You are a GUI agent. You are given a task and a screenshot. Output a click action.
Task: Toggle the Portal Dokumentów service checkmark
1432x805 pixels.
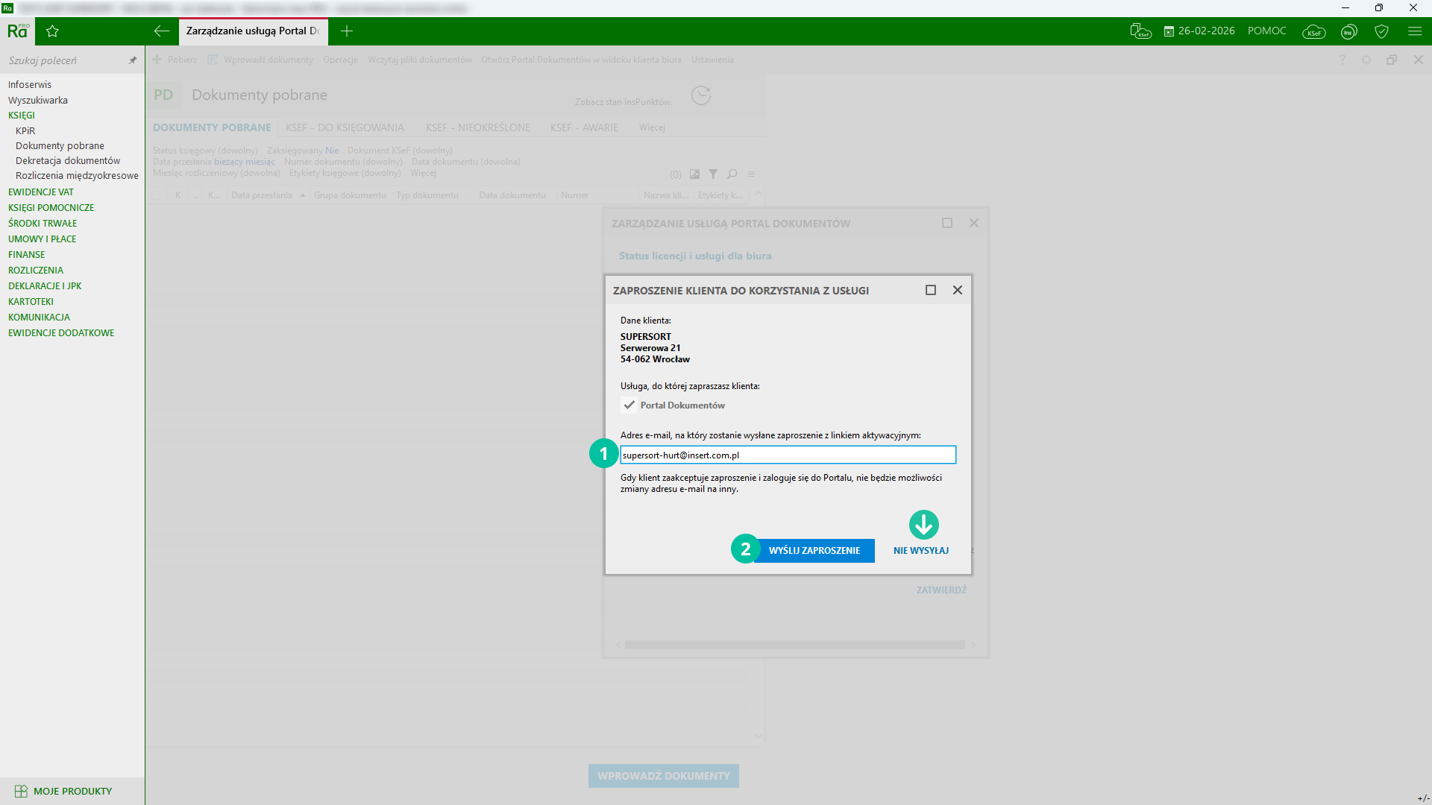[629, 405]
